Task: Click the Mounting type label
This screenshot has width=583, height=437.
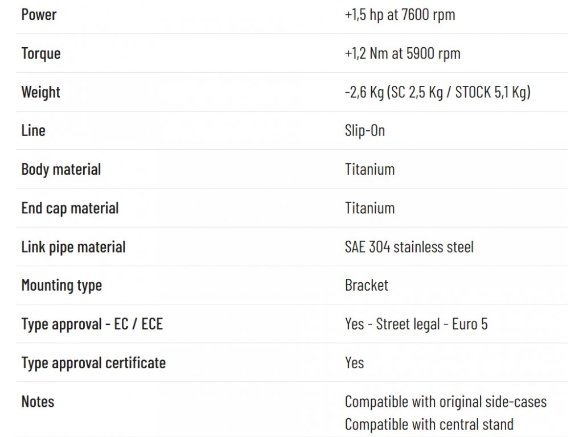Action: click(x=61, y=286)
